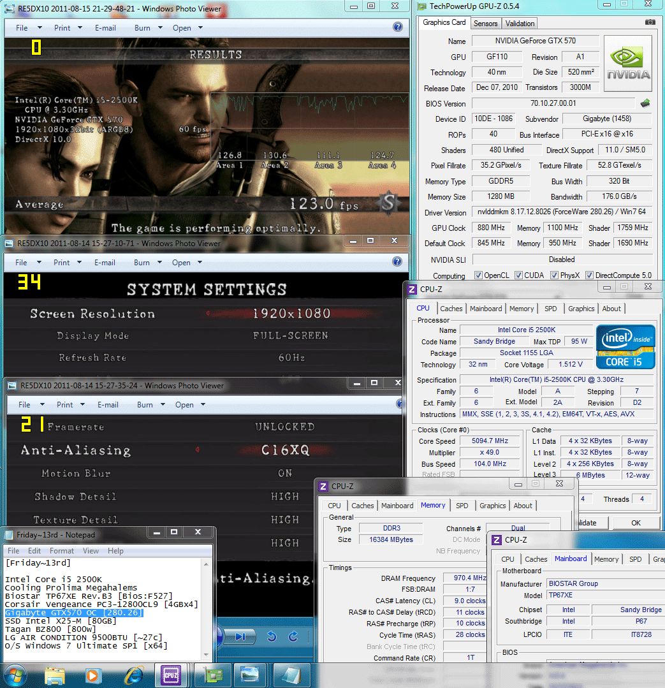This screenshot has width=665, height=688.
Task: Click the Friday~13rd Notepad title bar icon
Action: click(x=9, y=535)
